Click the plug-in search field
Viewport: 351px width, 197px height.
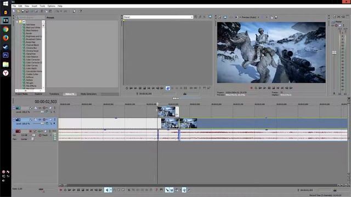point(31,17)
